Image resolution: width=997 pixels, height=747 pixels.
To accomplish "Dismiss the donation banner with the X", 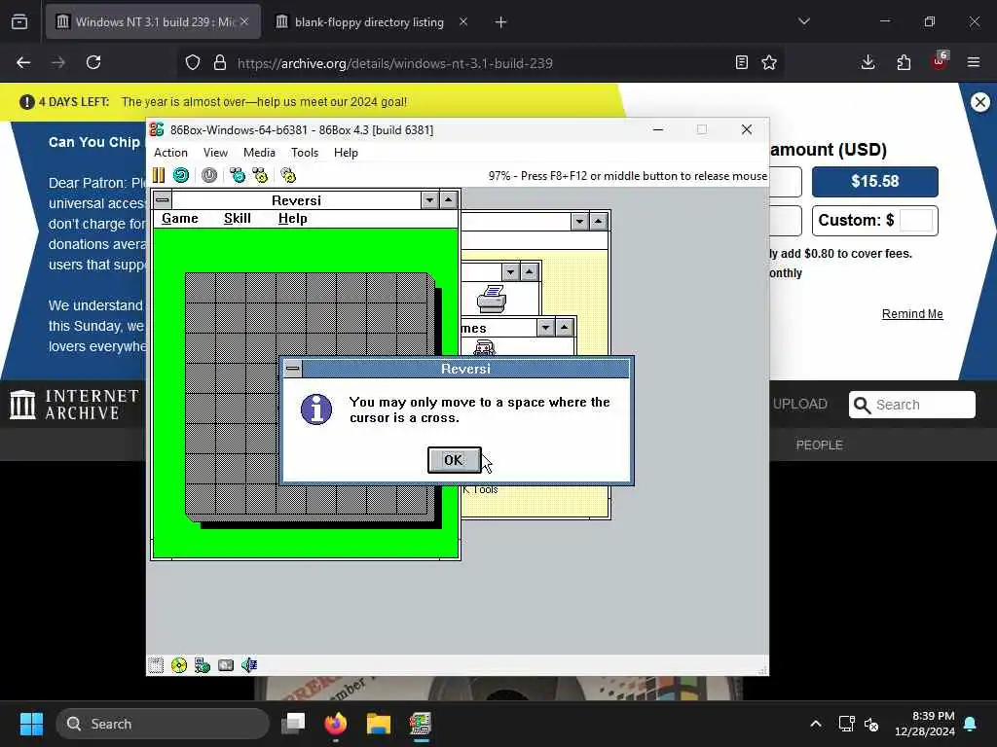I will 980,101.
